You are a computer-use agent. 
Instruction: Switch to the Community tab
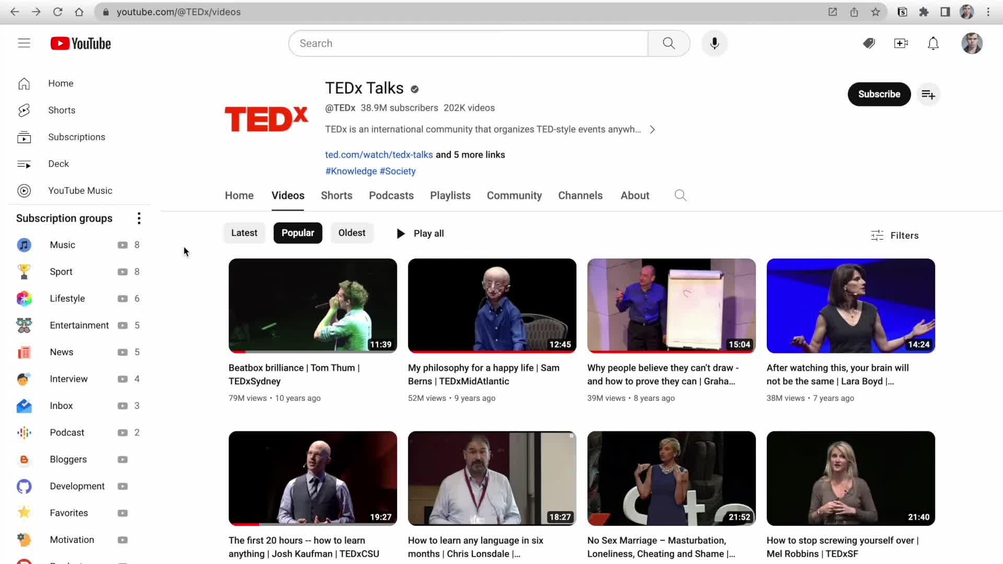(x=514, y=195)
